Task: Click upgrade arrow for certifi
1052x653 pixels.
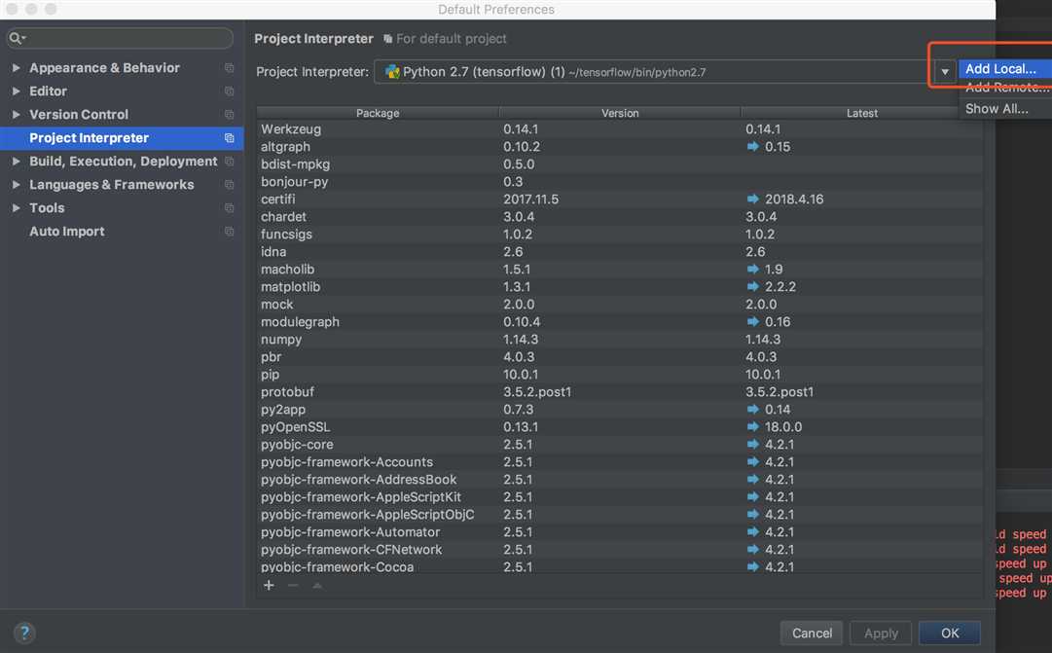Action: (753, 199)
